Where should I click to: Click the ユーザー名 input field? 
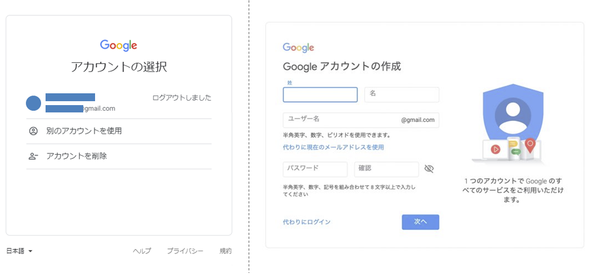(x=361, y=120)
